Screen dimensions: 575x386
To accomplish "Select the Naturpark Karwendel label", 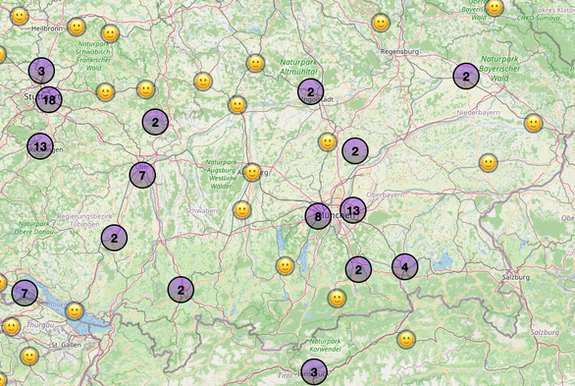I will click(325, 346).
